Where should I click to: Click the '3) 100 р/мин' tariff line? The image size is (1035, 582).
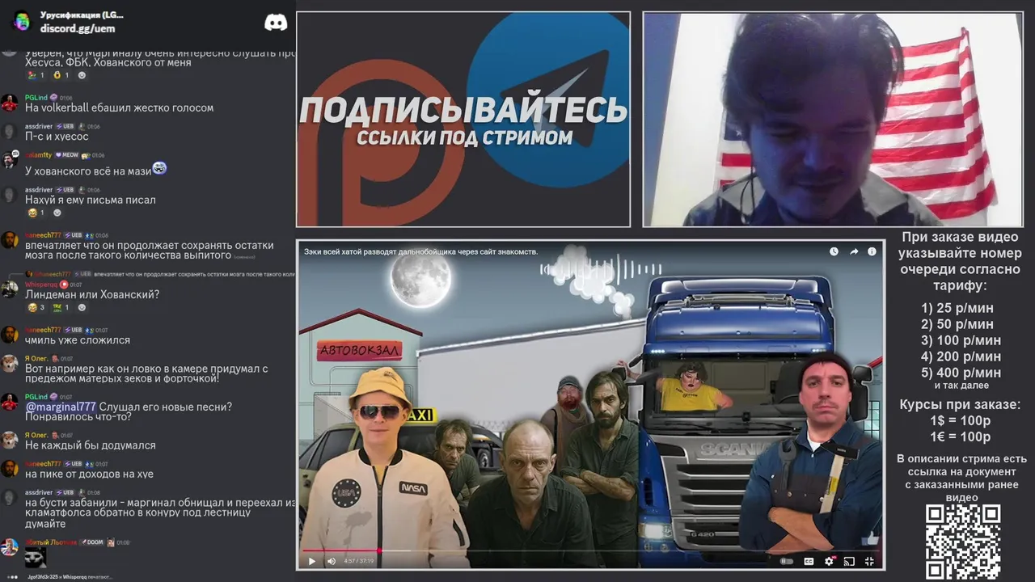961,340
